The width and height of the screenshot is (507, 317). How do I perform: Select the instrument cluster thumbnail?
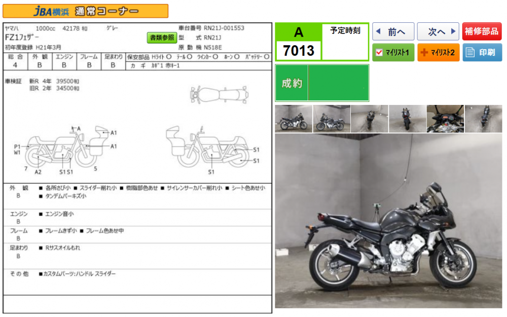(445, 119)
